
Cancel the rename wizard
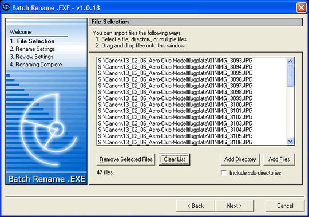285,206
